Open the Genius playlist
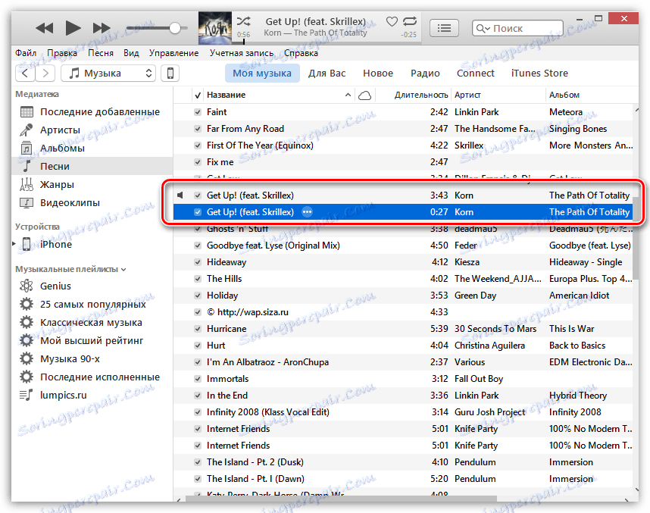The height and width of the screenshot is (513, 650). pyautogui.click(x=92, y=286)
